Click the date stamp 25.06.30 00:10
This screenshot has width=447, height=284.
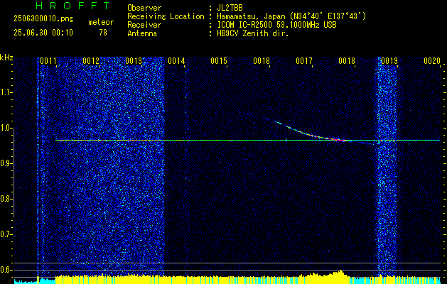click(43, 33)
